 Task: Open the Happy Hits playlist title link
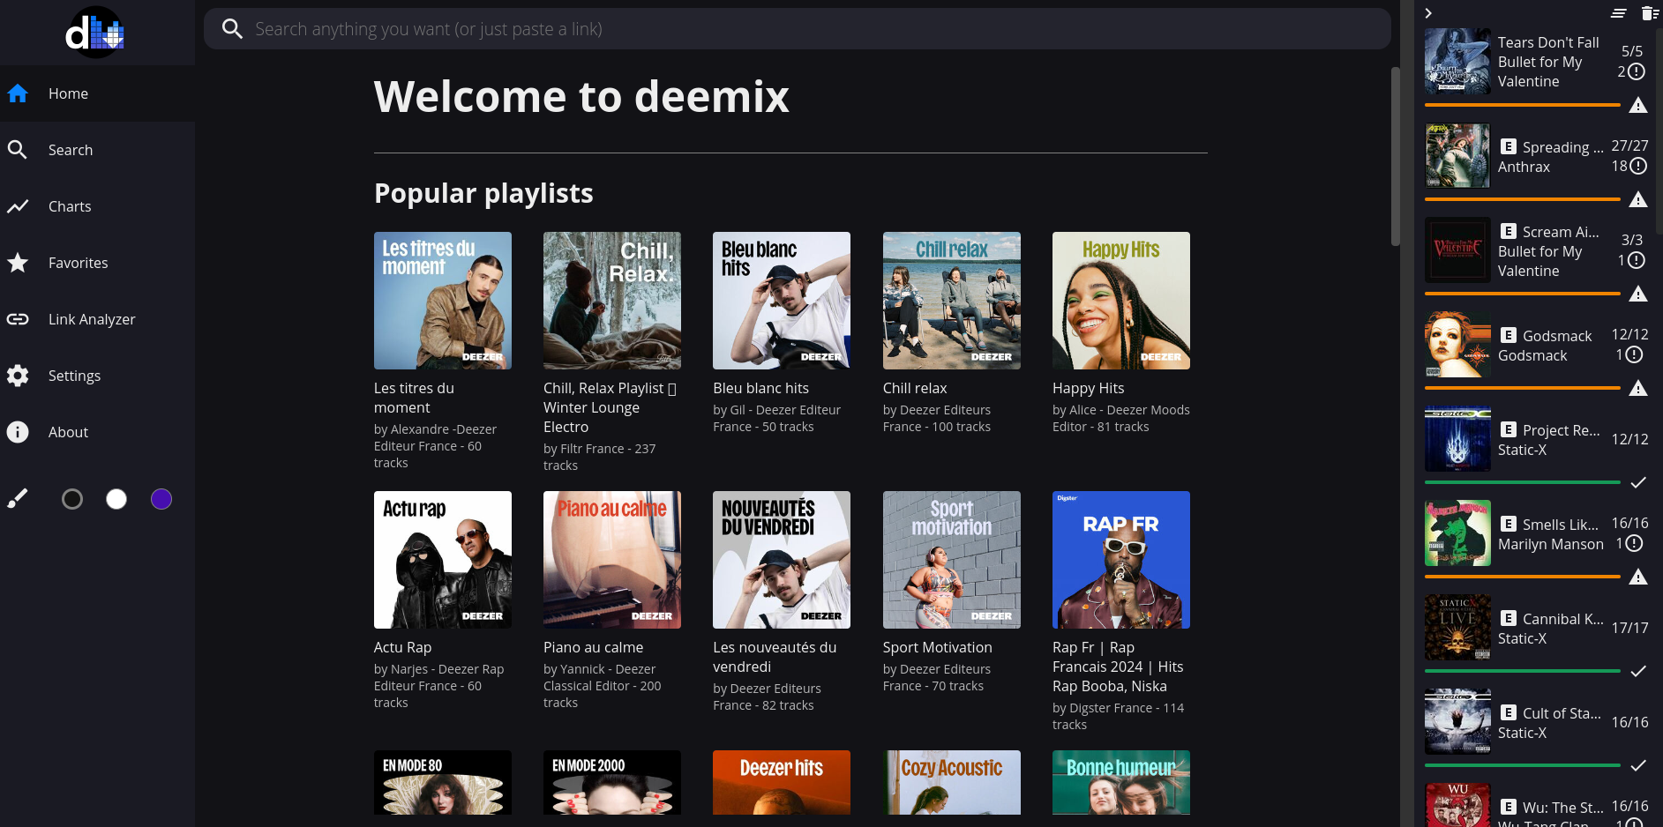click(1088, 388)
